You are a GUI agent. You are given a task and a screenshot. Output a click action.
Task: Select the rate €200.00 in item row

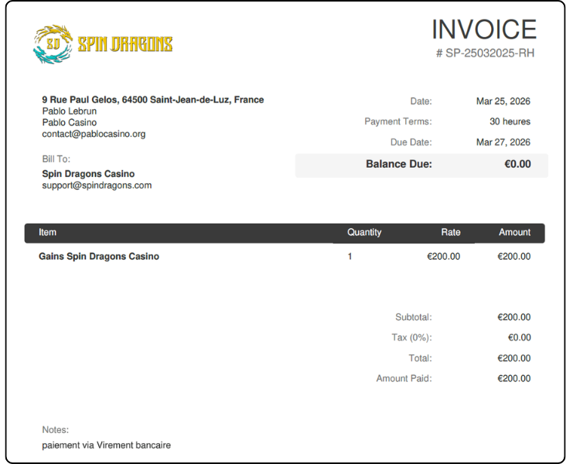pos(443,257)
